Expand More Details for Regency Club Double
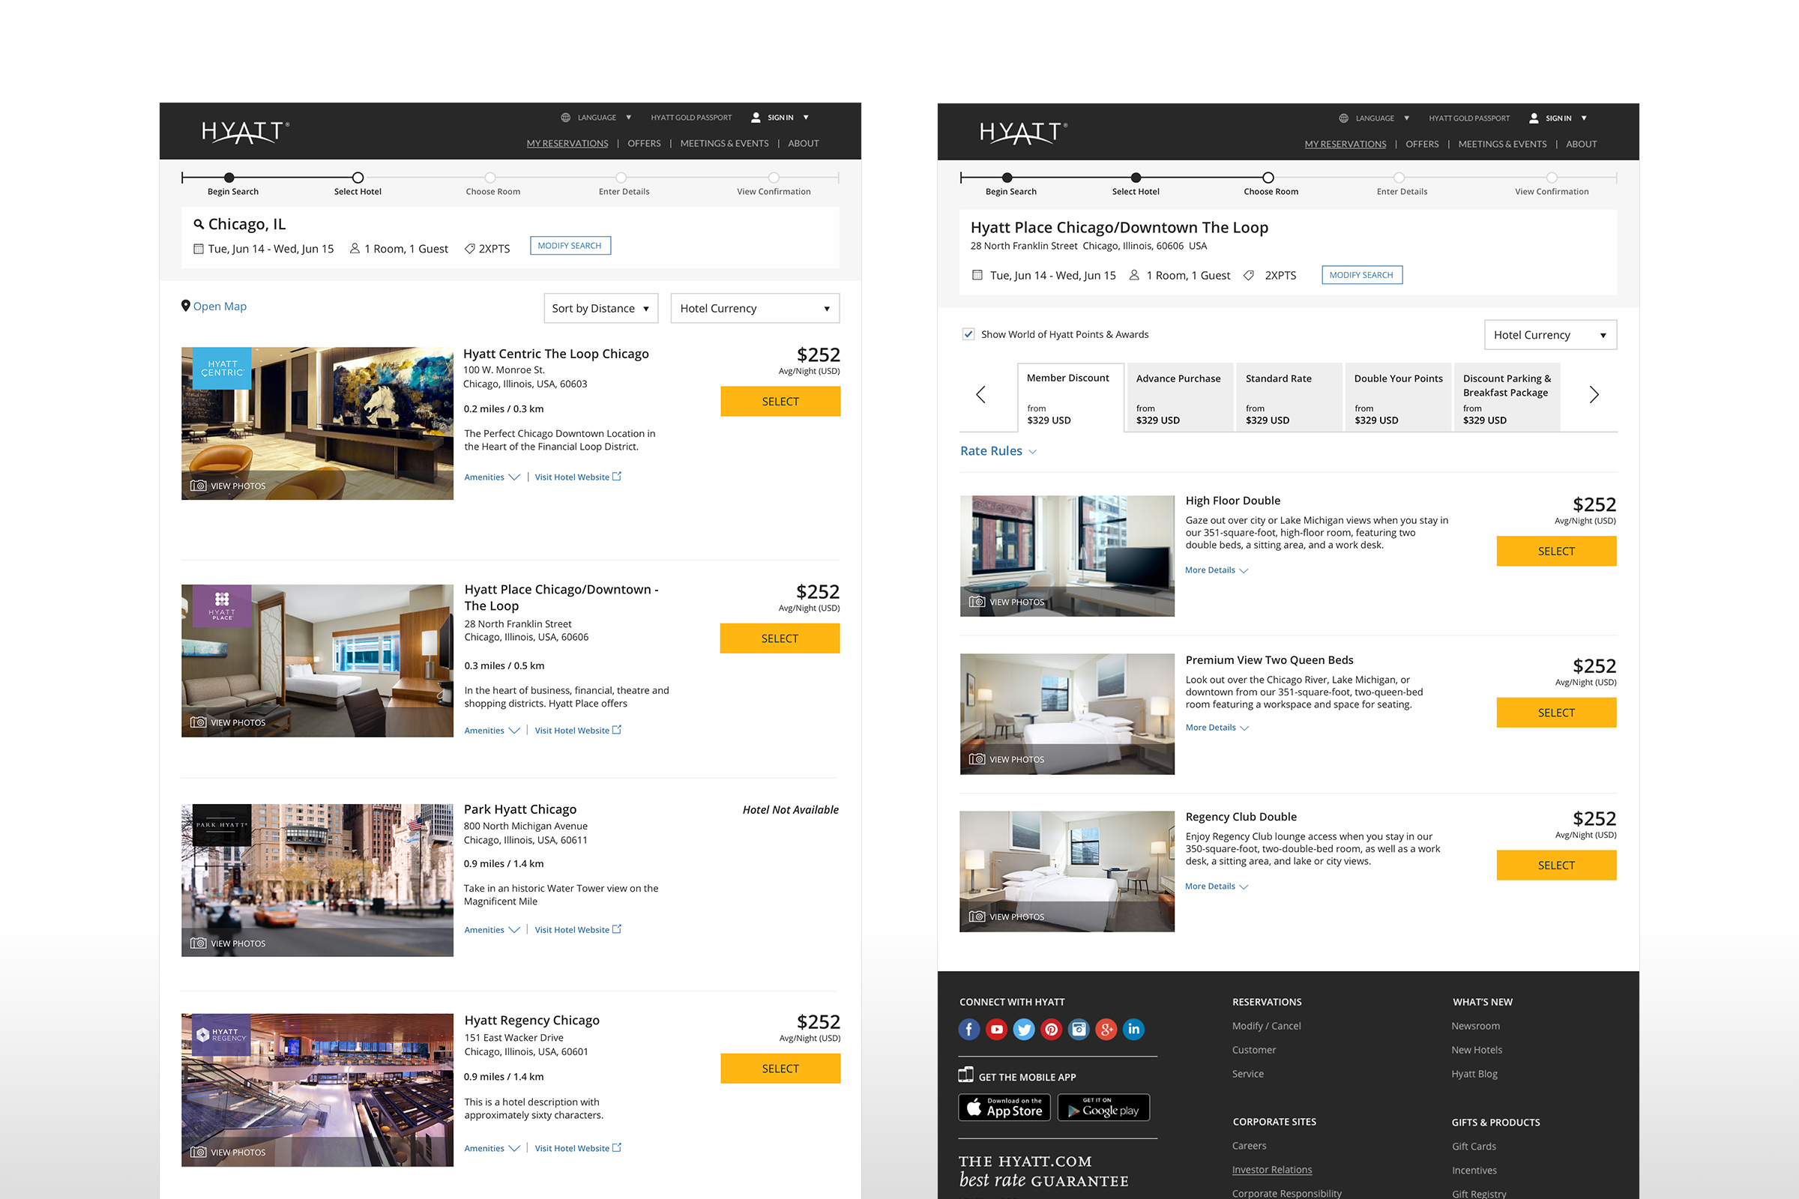The width and height of the screenshot is (1799, 1199). click(1216, 887)
